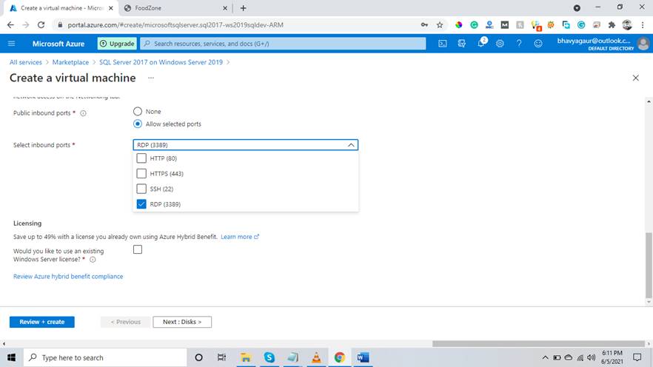Open the Directories and subscriptions filter icon
The width and height of the screenshot is (653, 367).
[x=461, y=43]
